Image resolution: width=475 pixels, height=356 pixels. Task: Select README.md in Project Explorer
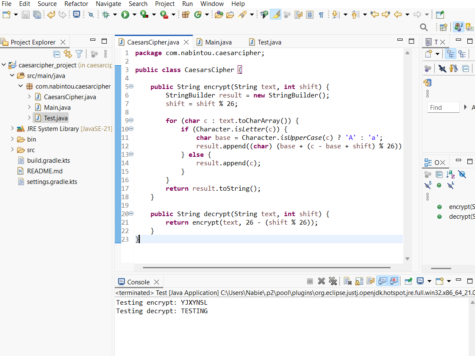tap(45, 171)
